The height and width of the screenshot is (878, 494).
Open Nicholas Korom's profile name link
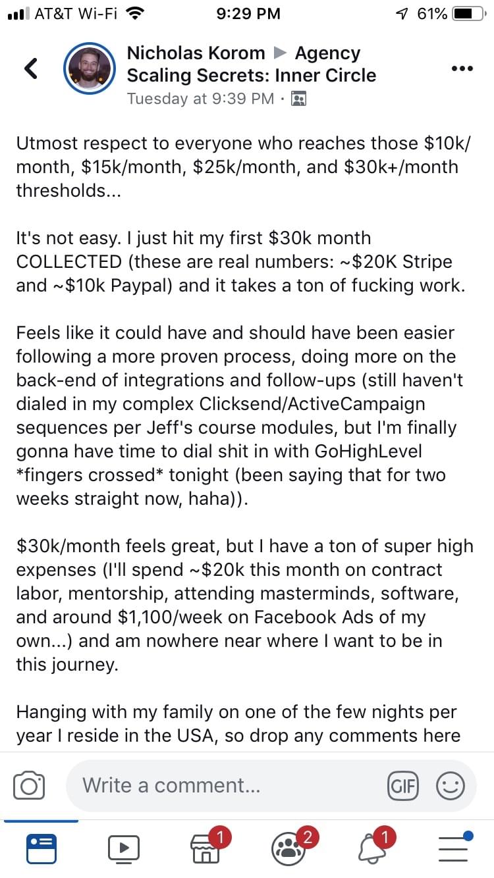tap(196, 53)
